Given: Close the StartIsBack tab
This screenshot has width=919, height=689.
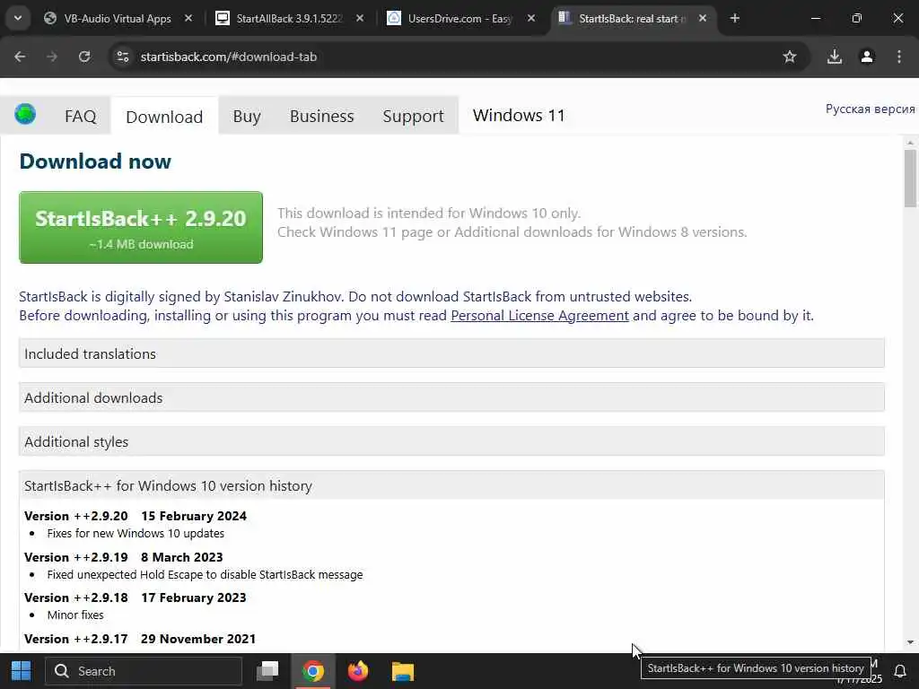Looking at the screenshot, I should [702, 18].
